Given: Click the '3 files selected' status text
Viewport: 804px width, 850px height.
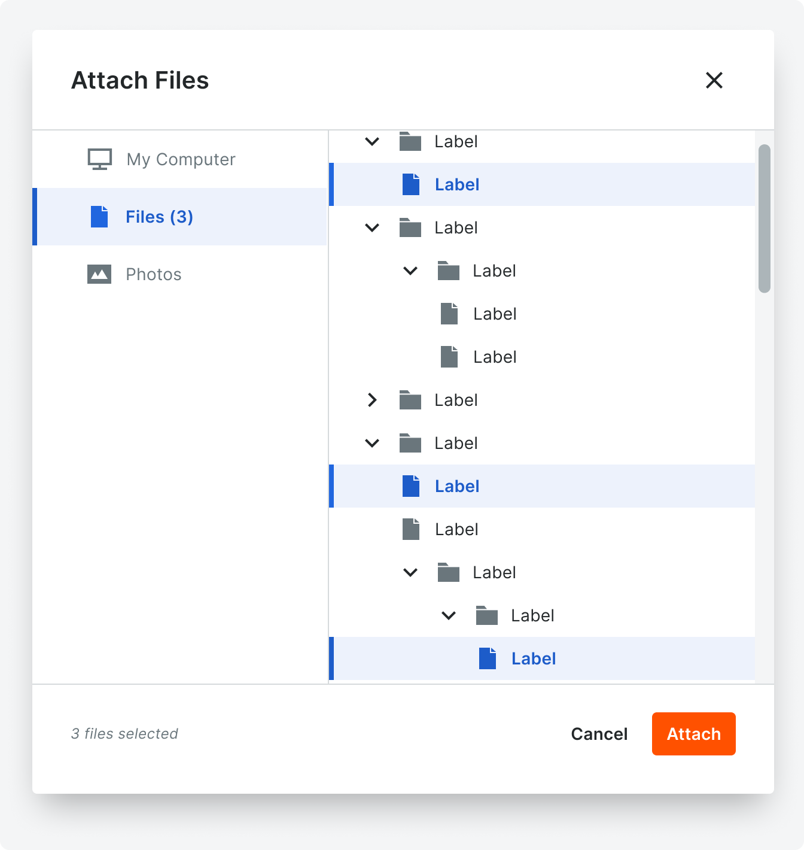Looking at the screenshot, I should [124, 734].
